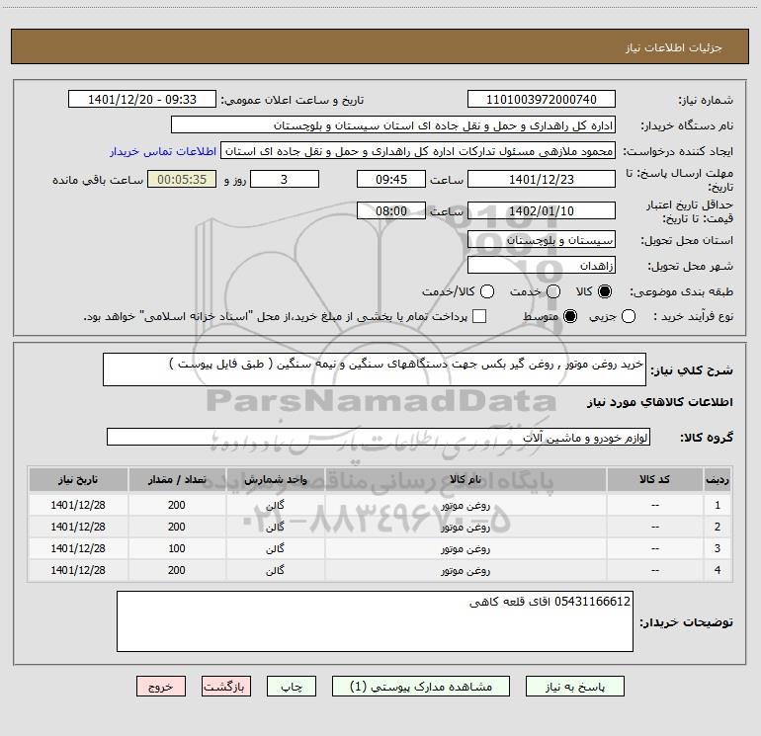Click the quantity 200 in row 1
Image resolution: width=761 pixels, height=736 pixels.
point(177,505)
